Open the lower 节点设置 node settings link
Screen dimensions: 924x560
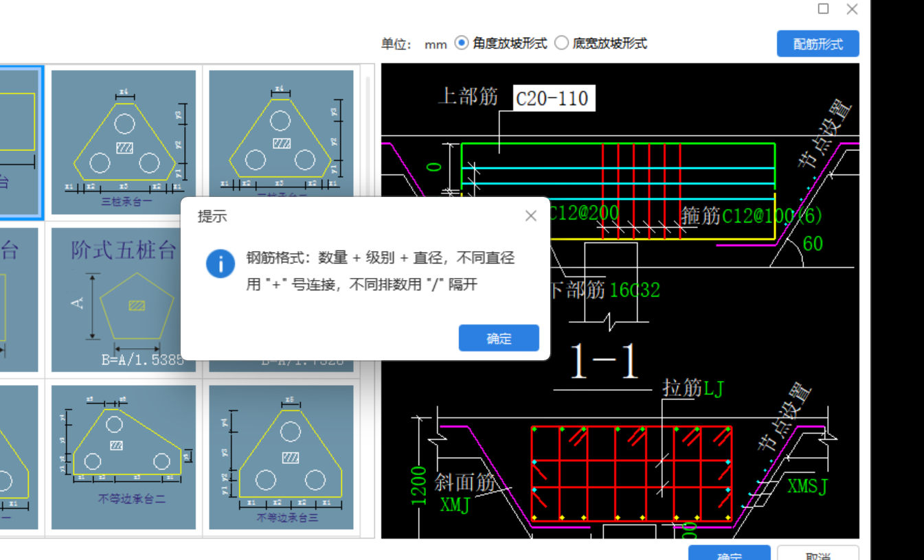coord(785,417)
